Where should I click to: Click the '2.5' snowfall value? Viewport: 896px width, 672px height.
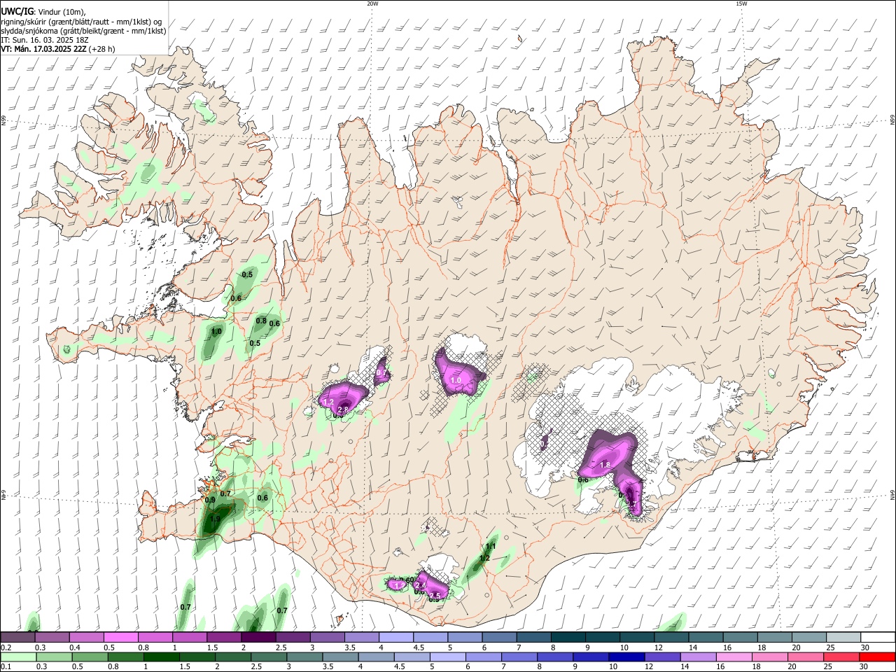tap(435, 596)
